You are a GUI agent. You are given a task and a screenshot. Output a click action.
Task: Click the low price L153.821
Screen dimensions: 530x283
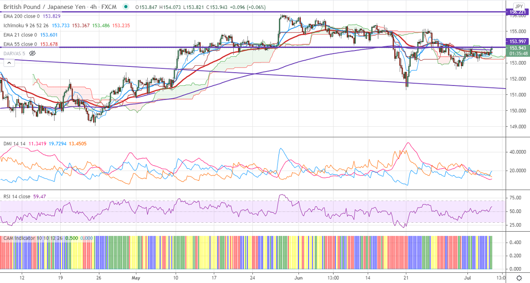[194, 7]
